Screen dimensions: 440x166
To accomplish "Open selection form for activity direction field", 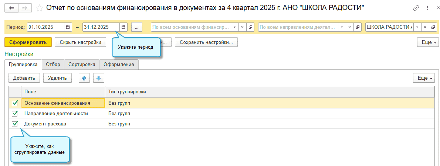I will [357, 27].
